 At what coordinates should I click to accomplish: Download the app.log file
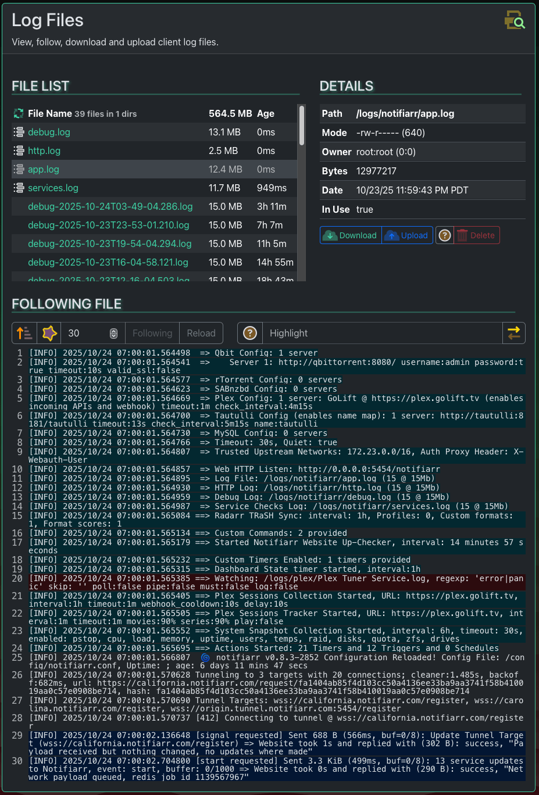point(351,235)
